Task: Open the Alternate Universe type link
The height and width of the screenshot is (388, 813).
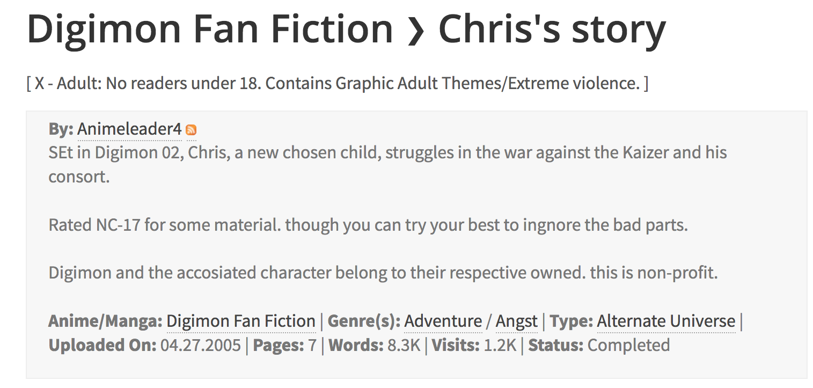Action: point(666,321)
